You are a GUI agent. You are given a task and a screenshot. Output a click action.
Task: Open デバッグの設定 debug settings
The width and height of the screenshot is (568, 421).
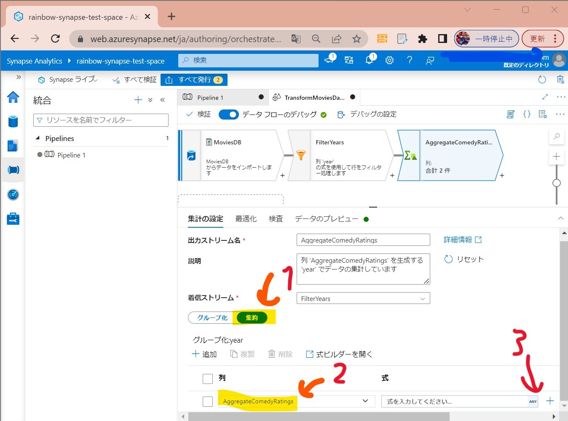(x=367, y=114)
